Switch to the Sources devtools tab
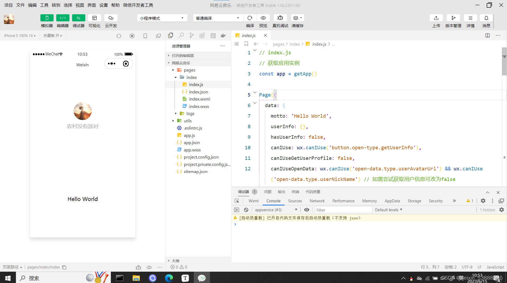Viewport: 507px width, 283px height. click(x=295, y=201)
